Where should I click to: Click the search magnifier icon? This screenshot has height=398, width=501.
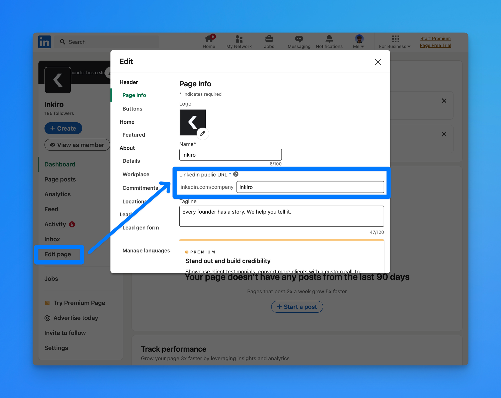point(63,42)
